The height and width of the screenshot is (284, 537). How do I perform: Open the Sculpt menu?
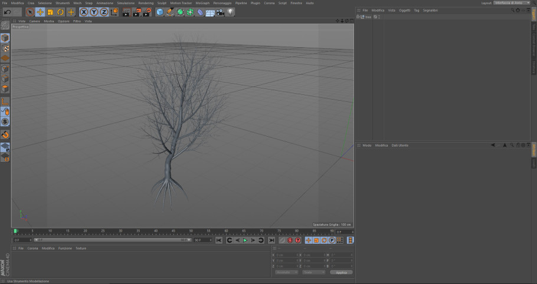coord(162,3)
